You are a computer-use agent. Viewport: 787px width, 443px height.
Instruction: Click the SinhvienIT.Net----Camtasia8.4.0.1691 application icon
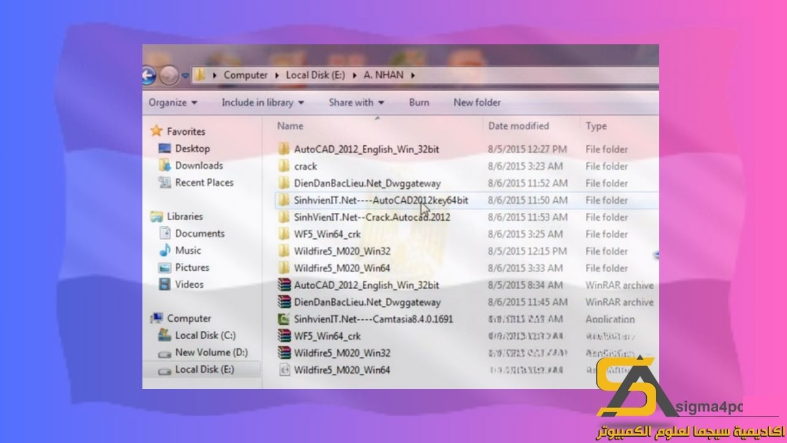283,319
